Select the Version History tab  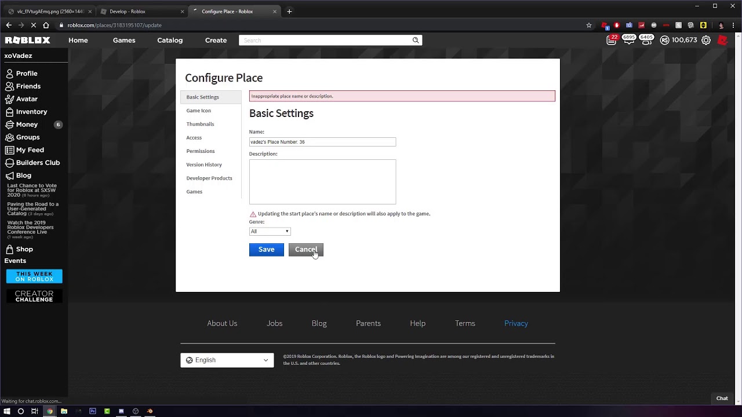pyautogui.click(x=204, y=164)
